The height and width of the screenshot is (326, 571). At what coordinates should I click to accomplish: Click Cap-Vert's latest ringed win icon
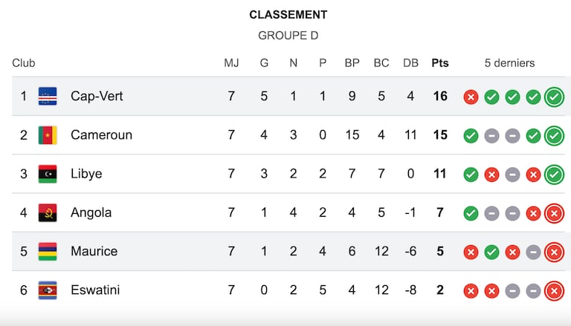[x=554, y=97]
